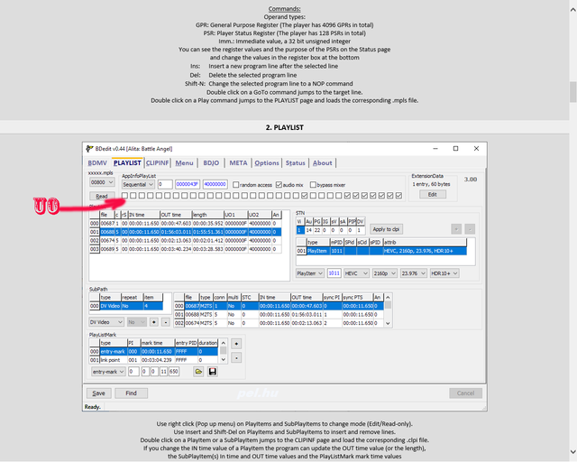The image size is (577, 462).
Task: Open the META tab
Action: (x=238, y=162)
